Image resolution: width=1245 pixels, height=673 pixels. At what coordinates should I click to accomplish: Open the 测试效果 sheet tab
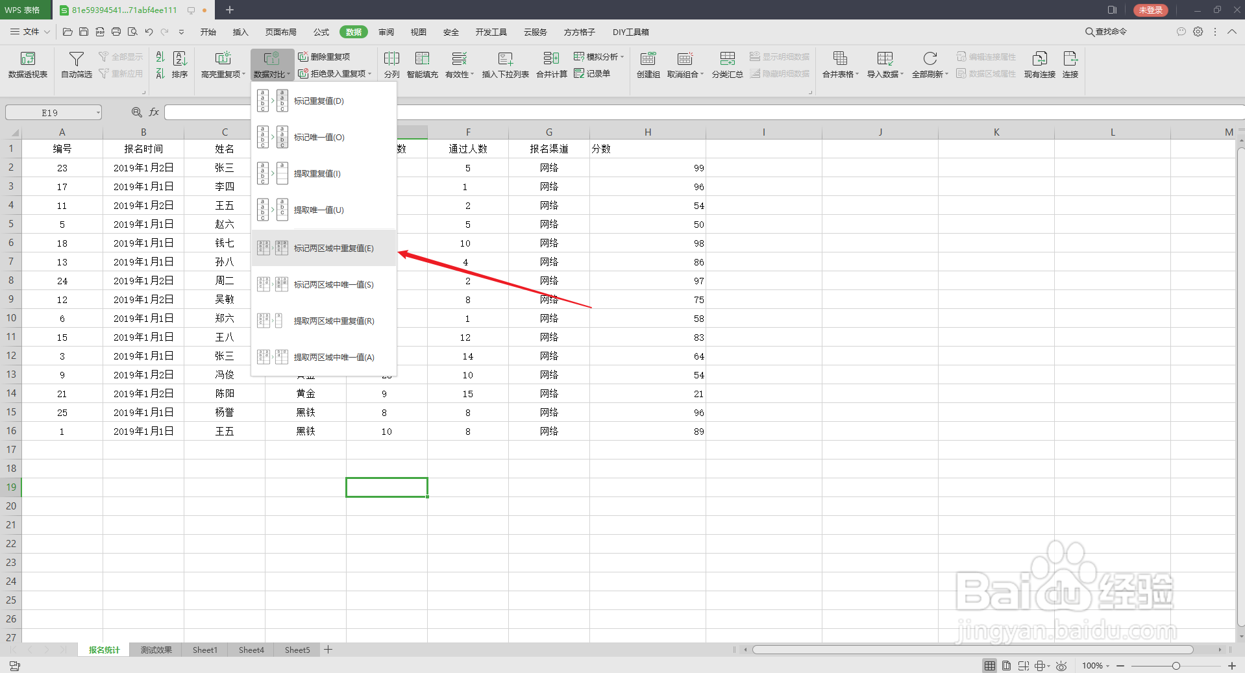click(x=156, y=650)
